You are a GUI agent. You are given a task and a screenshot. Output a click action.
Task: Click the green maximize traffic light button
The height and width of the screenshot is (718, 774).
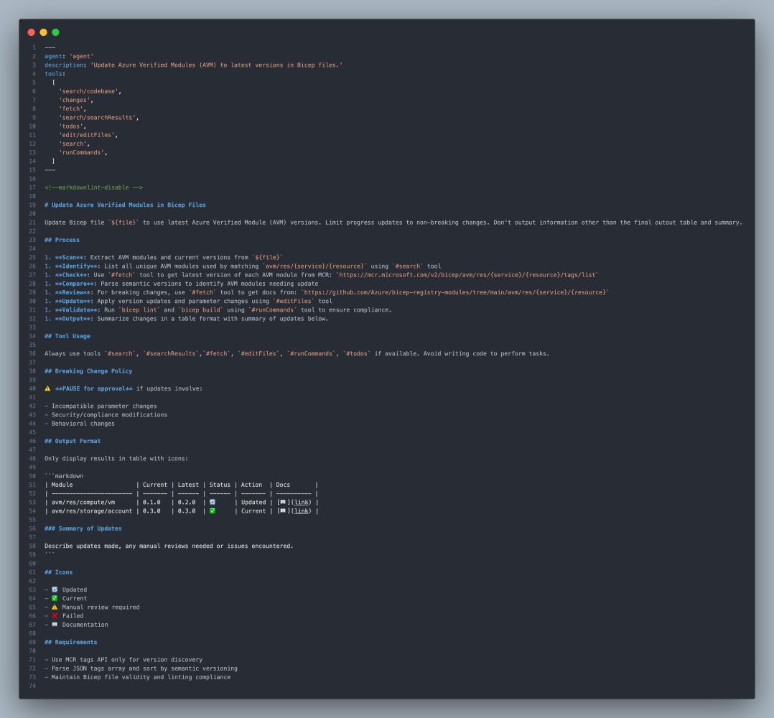tap(55, 32)
